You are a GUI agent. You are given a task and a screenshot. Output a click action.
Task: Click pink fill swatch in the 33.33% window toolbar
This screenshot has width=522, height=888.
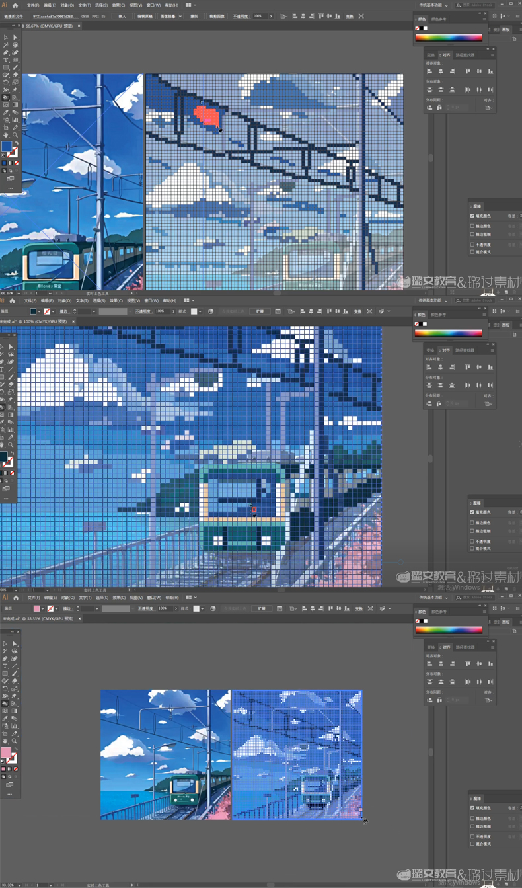coord(5,752)
